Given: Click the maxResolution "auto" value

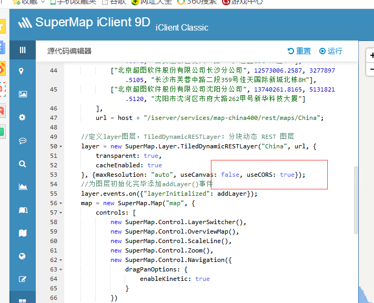Looking at the screenshot, I should coord(162,175).
